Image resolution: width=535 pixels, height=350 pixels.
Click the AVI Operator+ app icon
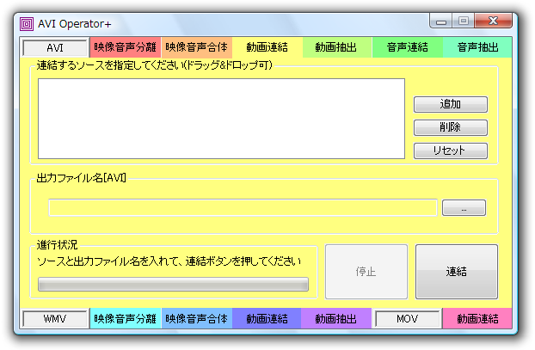pyautogui.click(x=27, y=24)
